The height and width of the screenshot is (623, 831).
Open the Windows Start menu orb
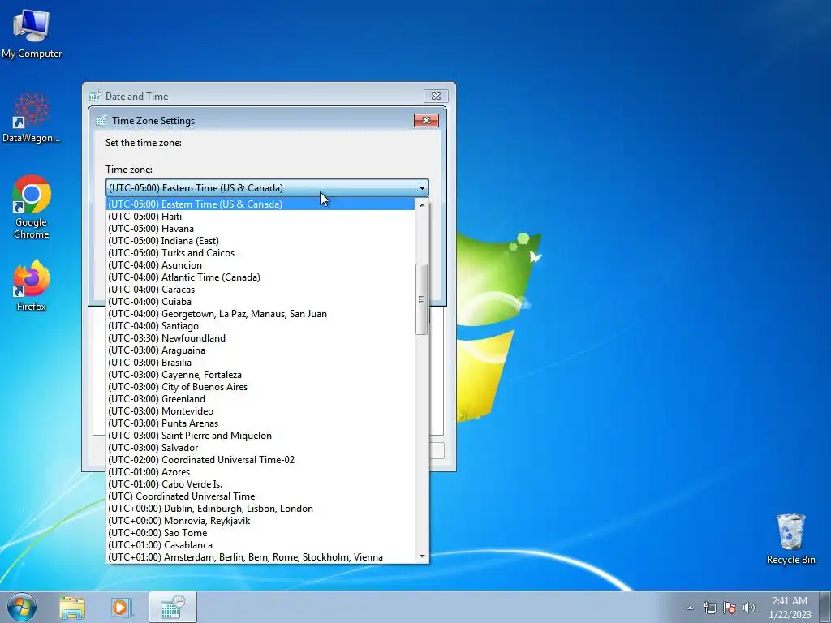[x=22, y=607]
